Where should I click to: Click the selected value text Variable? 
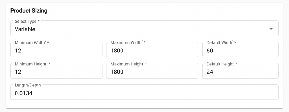[25, 29]
